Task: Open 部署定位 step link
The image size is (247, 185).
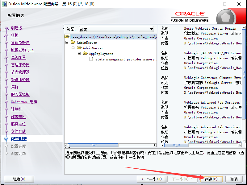Action: point(19,117)
